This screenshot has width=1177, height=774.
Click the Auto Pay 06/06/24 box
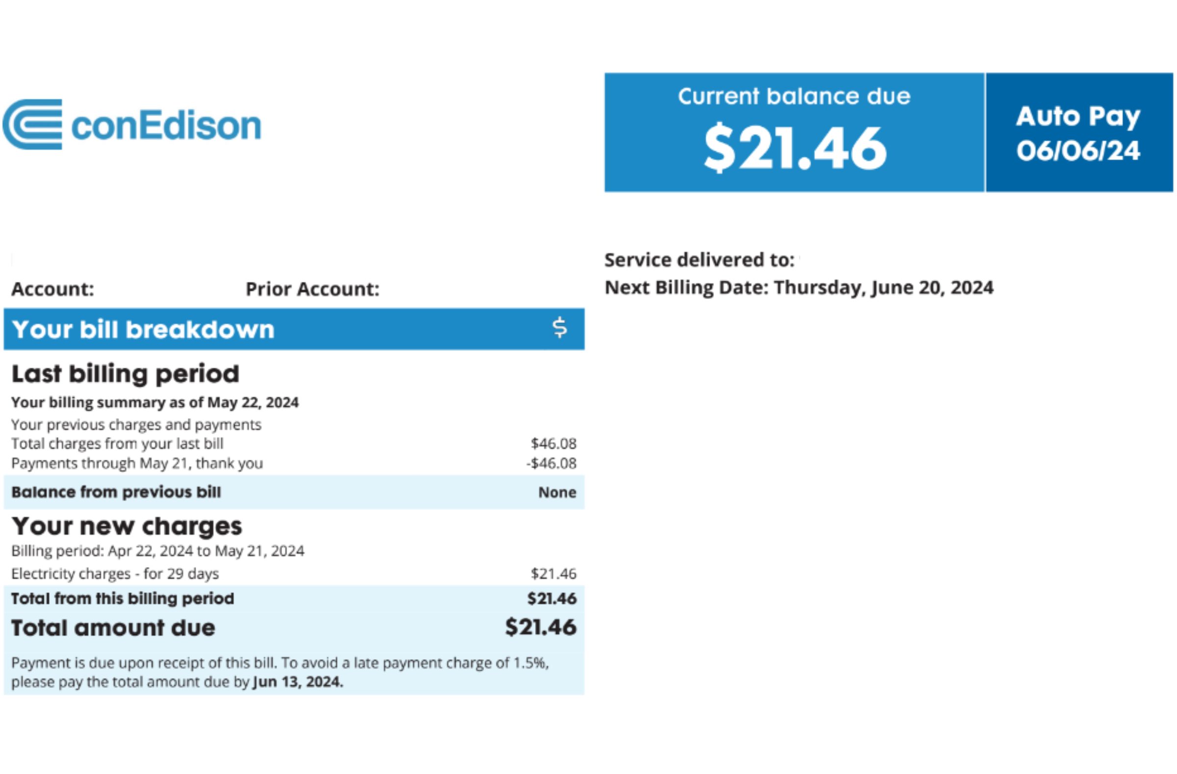1078,132
